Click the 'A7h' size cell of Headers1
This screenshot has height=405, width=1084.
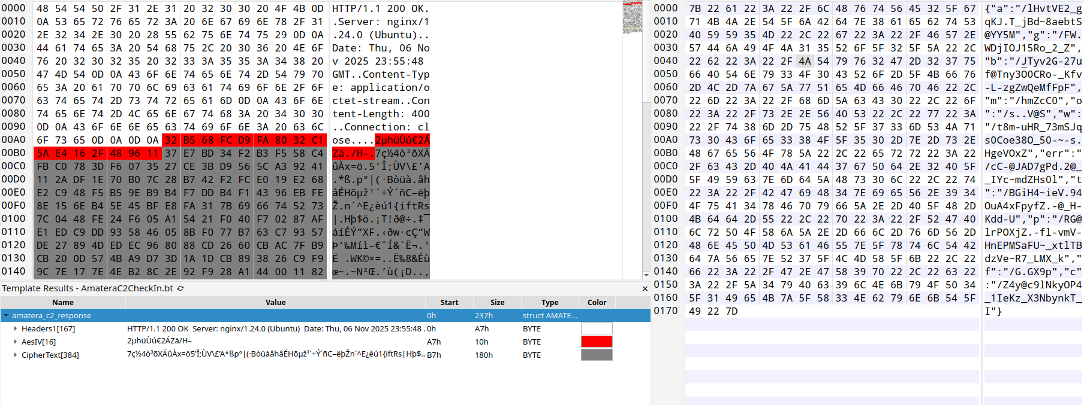click(x=481, y=328)
